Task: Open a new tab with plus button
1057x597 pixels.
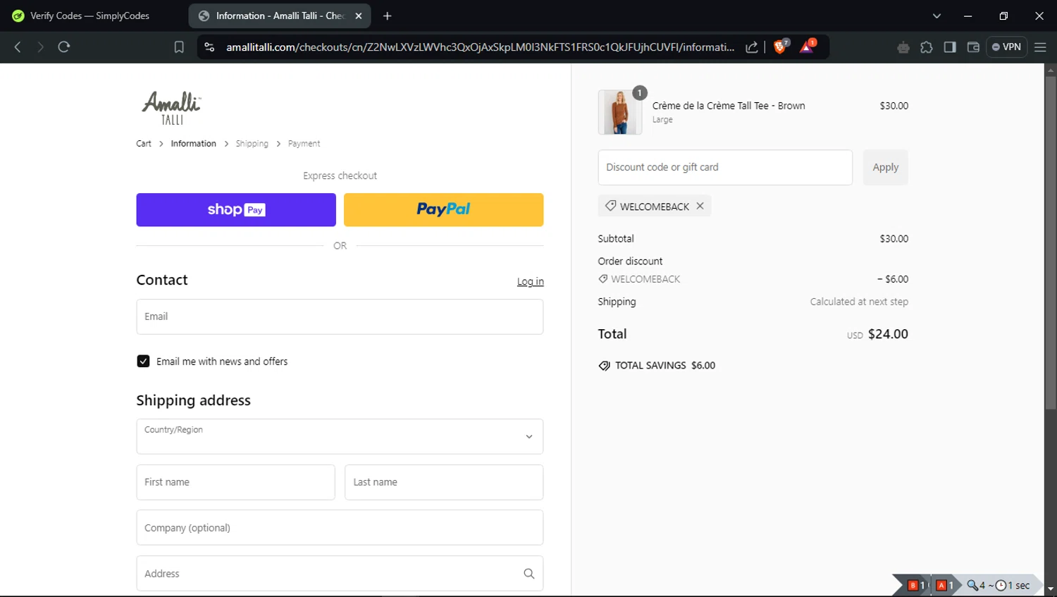Action: 387,16
